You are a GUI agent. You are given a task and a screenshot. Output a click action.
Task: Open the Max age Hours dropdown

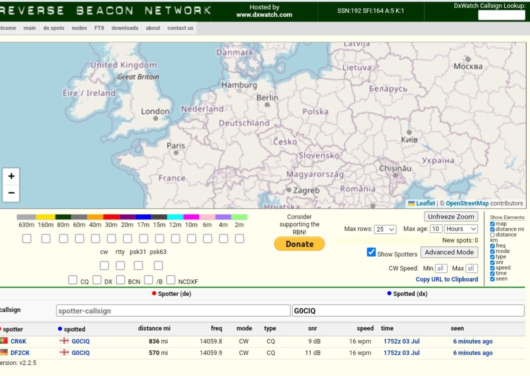click(x=461, y=229)
